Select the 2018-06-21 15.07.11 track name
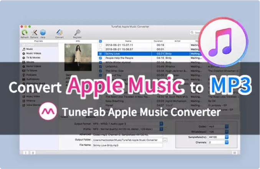Screen dimensions: 260x169 pos(119,45)
